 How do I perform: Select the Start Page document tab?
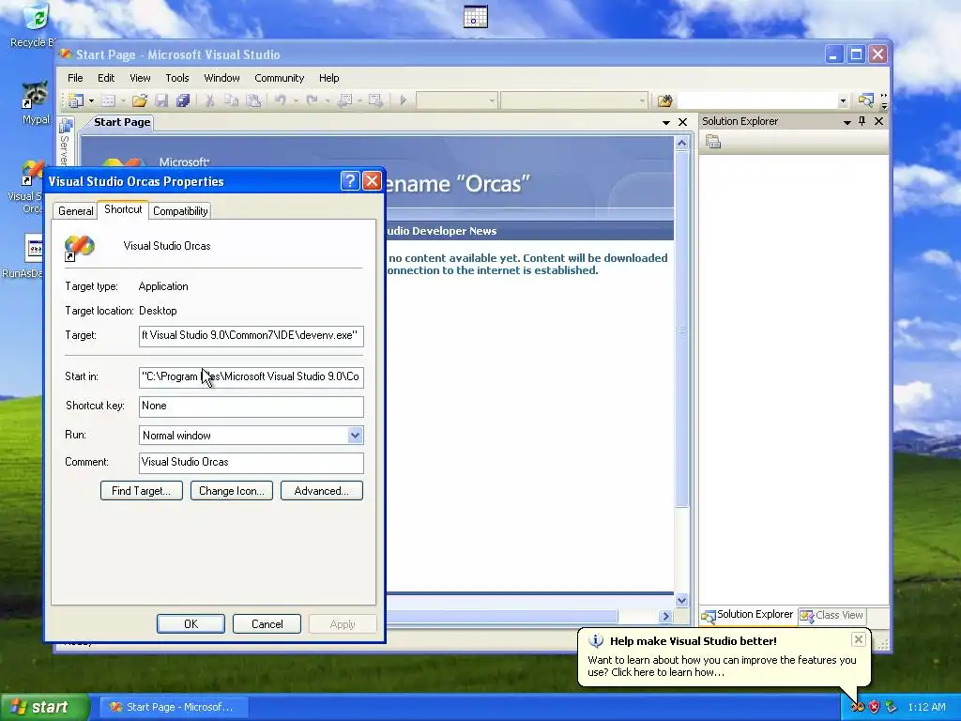pos(122,122)
